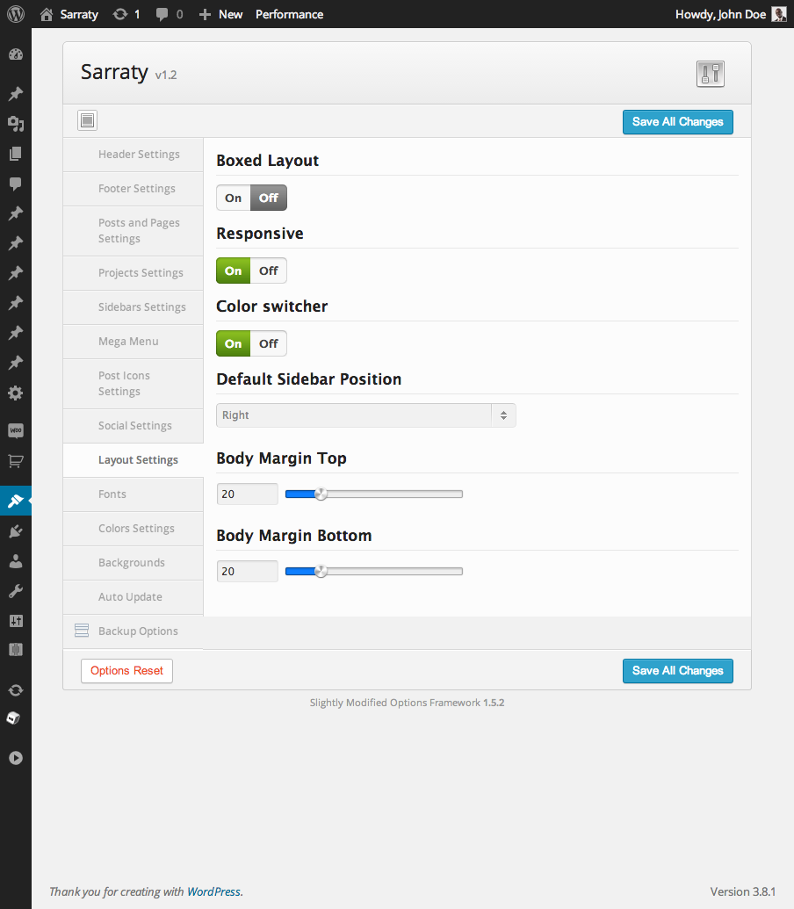Viewport: 794px width, 909px height.
Task: Open the Tools wrench icon
Action: (16, 591)
